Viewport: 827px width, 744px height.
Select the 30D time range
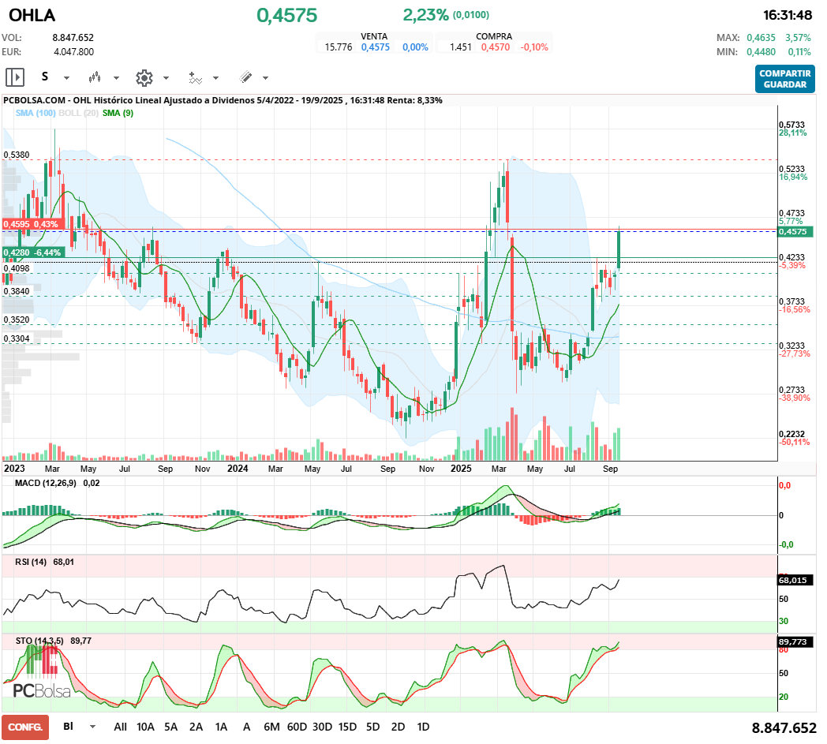tap(322, 727)
